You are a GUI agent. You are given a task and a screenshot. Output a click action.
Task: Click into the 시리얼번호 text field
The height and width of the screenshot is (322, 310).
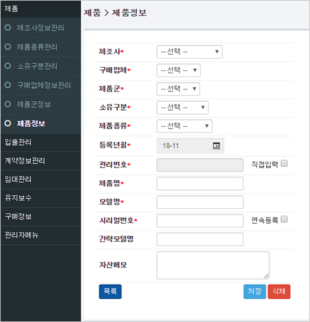click(x=200, y=220)
